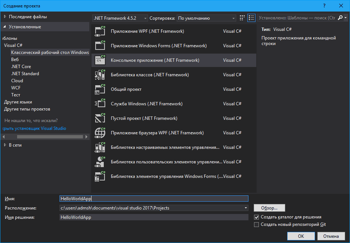Select the WPF user control library icon
350x243 pixels.
point(100,162)
